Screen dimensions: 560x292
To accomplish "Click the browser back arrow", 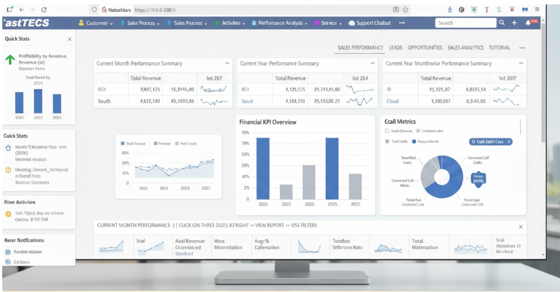I will coord(22,10).
